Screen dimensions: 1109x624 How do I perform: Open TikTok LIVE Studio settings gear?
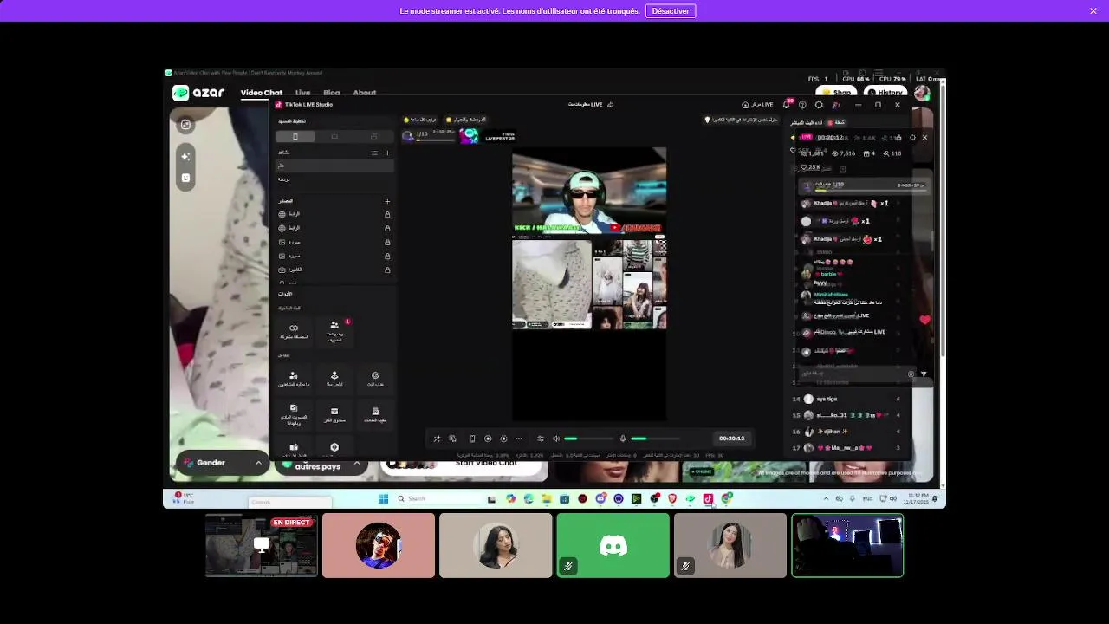tap(819, 105)
